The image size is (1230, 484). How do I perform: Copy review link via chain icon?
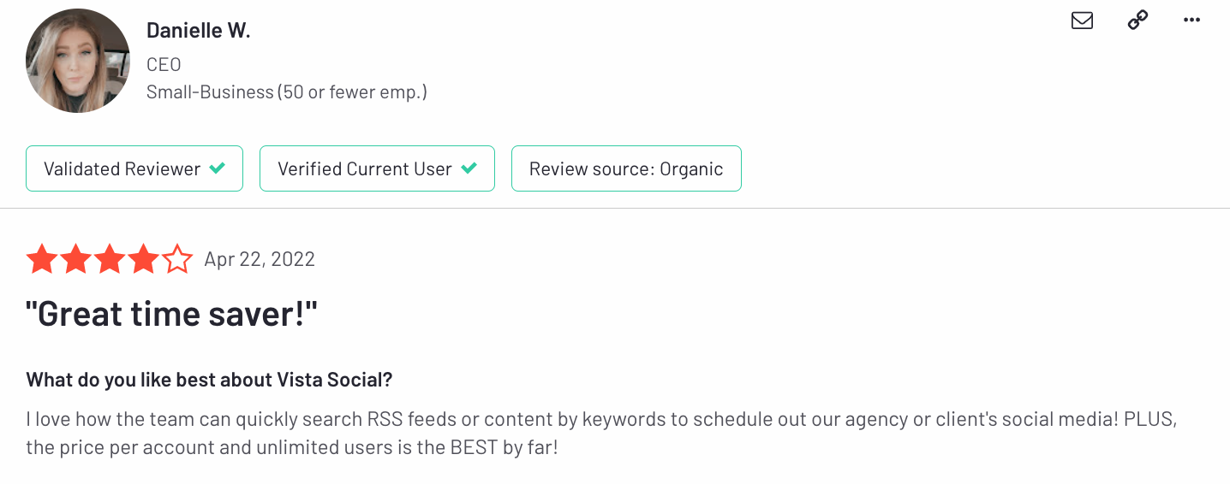[1137, 21]
